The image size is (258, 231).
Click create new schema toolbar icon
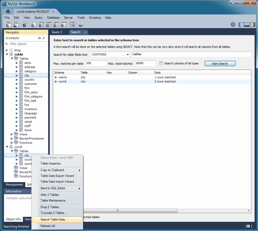[34, 24]
